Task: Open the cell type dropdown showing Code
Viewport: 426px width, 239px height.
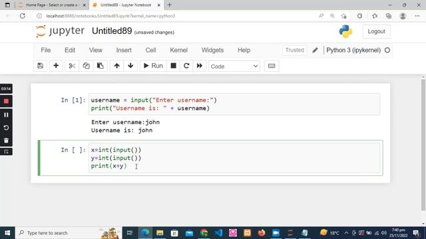Action: [234, 66]
